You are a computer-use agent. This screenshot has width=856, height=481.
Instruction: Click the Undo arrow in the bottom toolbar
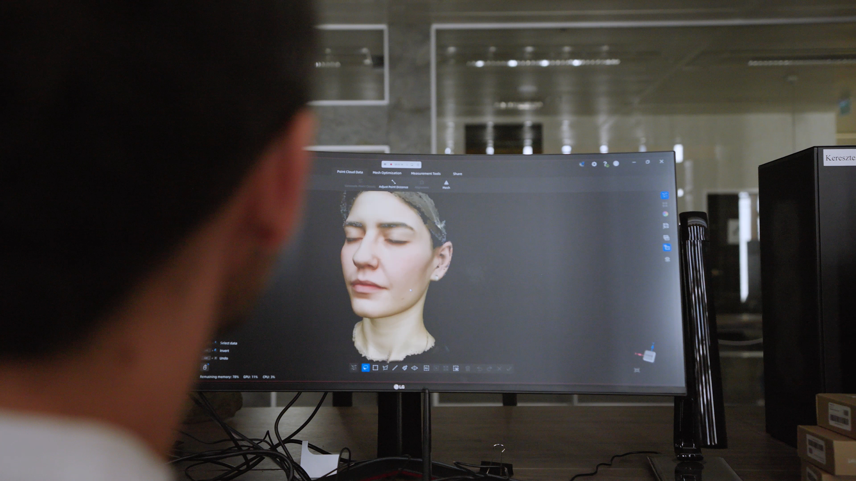tap(479, 368)
